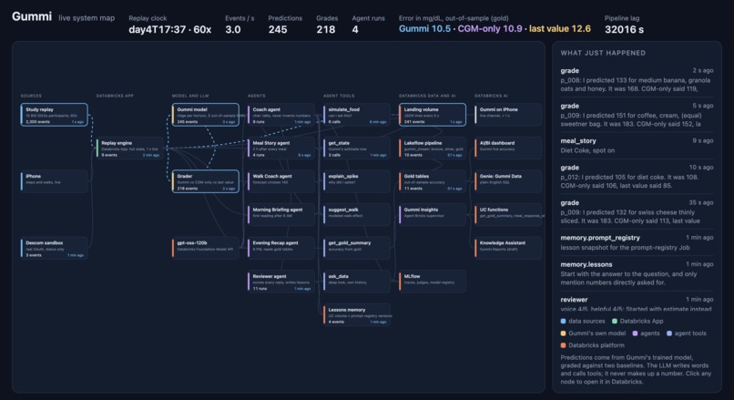Click the Knowledge Assistant node
734x400 pixels.
click(x=508, y=248)
